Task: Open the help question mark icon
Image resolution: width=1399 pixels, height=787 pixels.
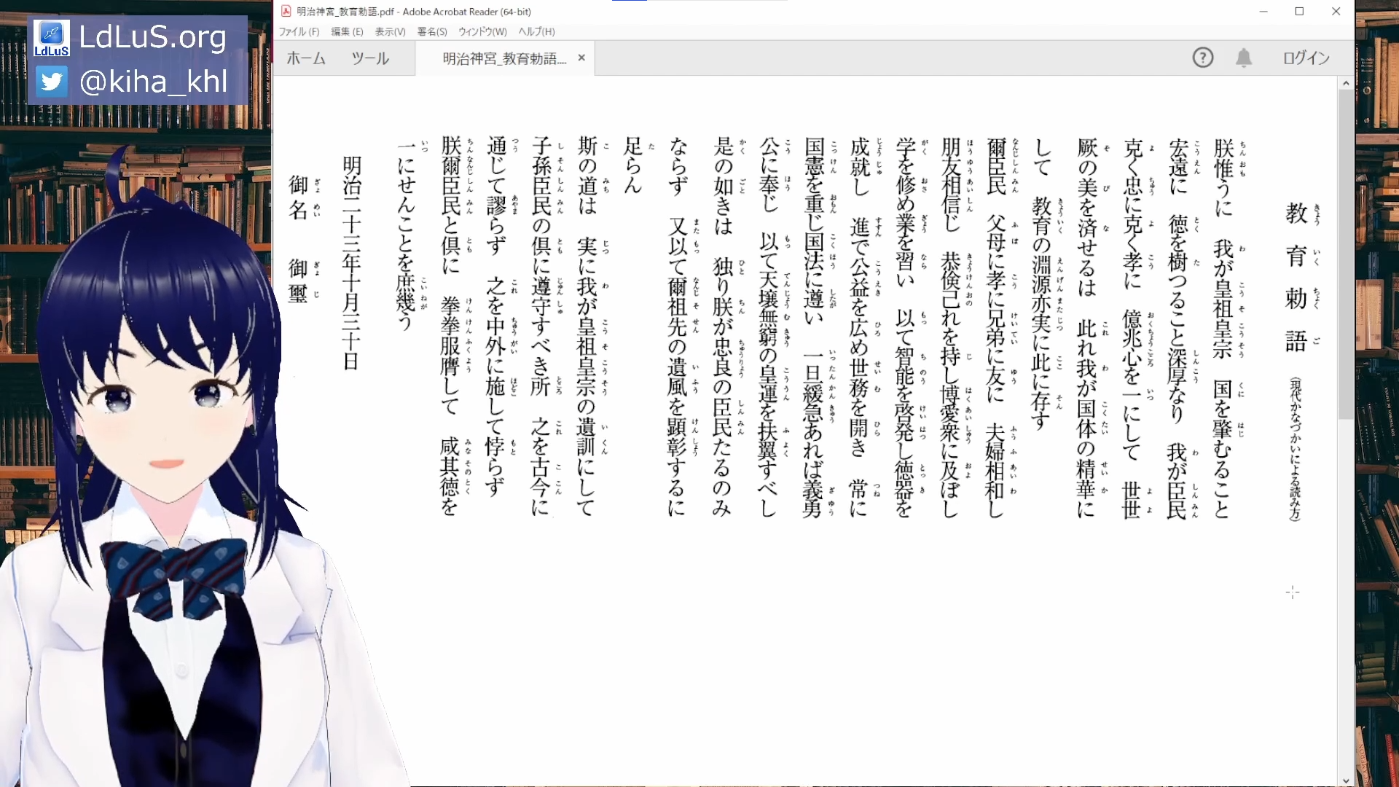Action: pyautogui.click(x=1203, y=58)
